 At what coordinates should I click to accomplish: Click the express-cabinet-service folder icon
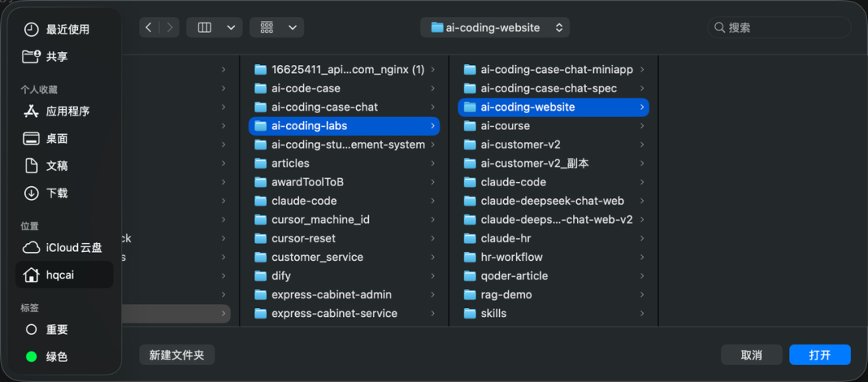pos(260,314)
